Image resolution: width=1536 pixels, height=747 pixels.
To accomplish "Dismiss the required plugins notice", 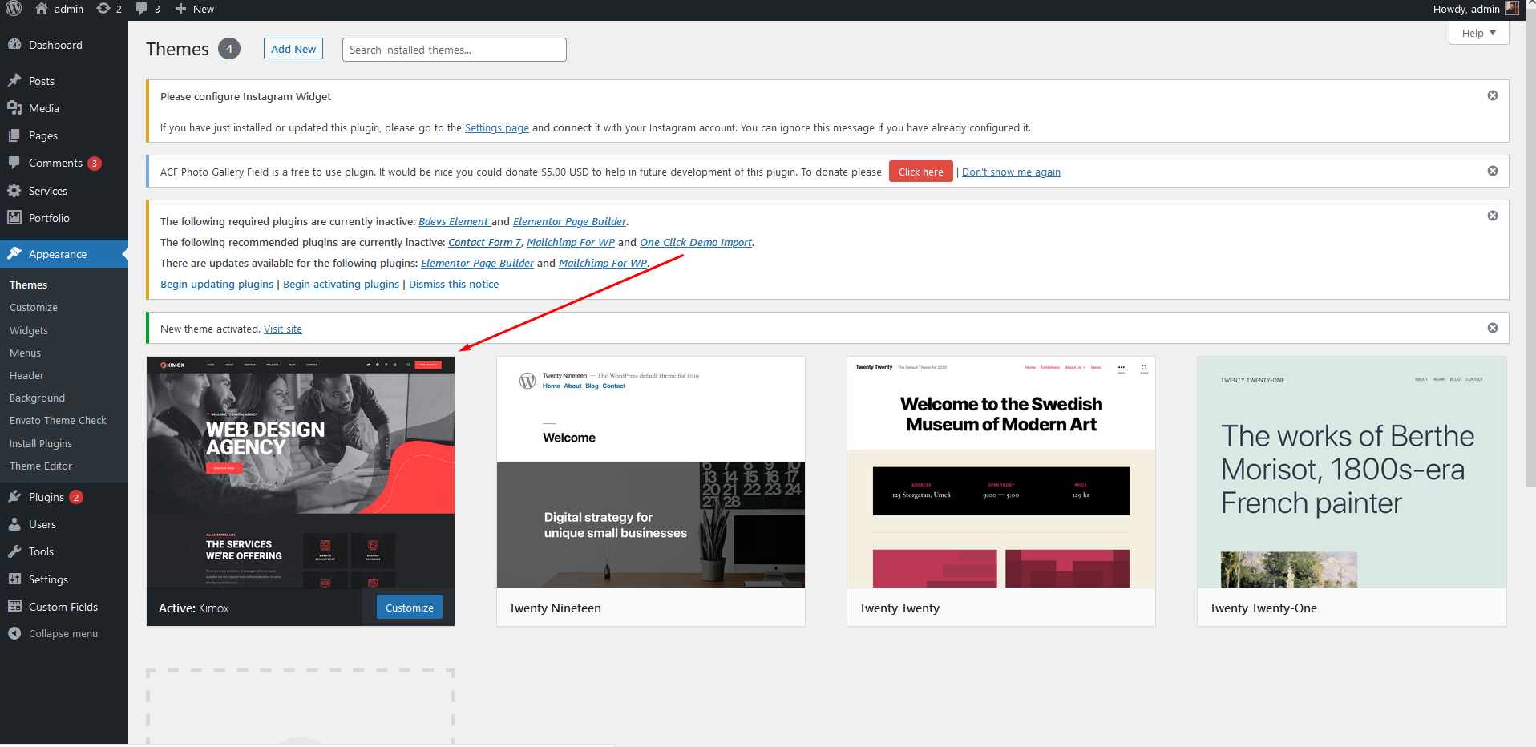I will point(1493,216).
